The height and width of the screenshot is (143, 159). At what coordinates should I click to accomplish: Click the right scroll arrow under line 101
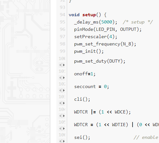tap(64, 78)
